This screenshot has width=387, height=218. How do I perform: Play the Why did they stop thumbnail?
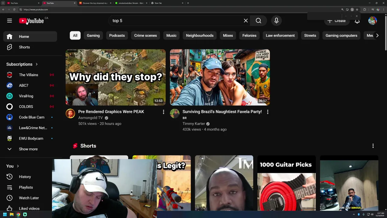(x=115, y=77)
